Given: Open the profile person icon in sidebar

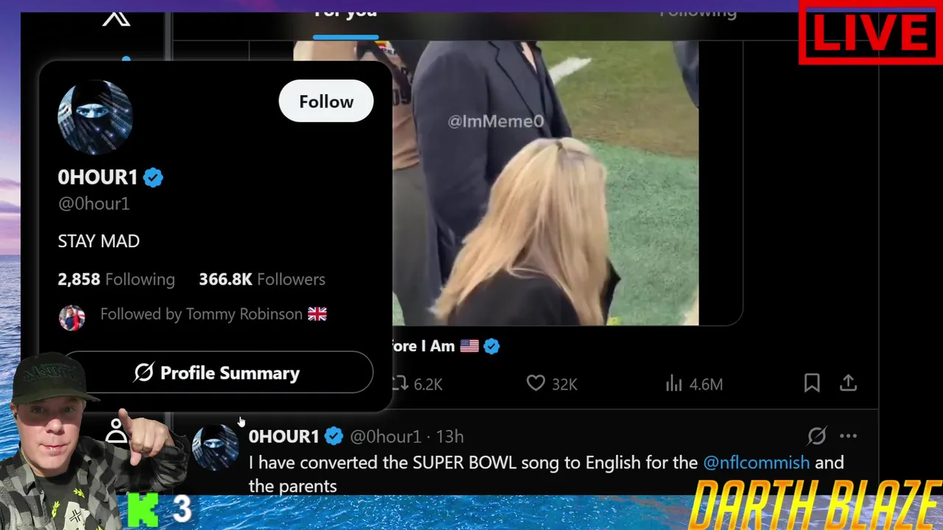Looking at the screenshot, I should tap(116, 431).
